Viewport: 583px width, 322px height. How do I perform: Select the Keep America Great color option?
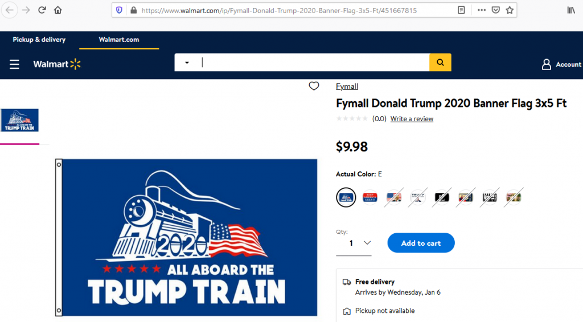click(370, 197)
